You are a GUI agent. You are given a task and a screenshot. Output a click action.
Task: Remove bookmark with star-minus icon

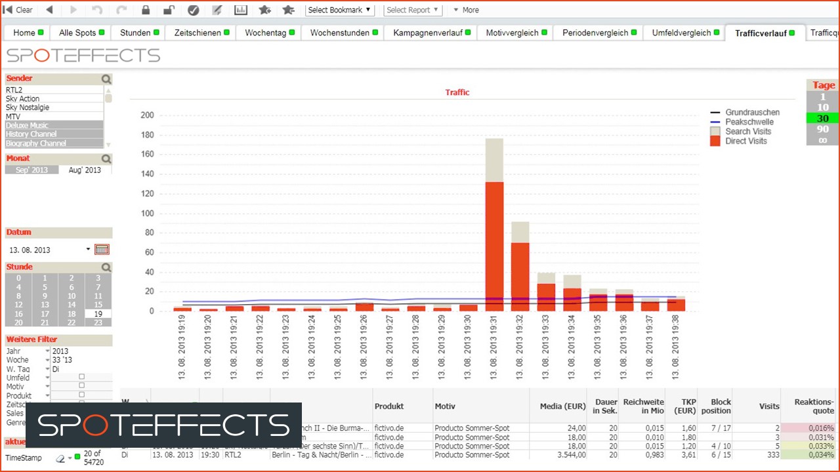[x=288, y=10]
